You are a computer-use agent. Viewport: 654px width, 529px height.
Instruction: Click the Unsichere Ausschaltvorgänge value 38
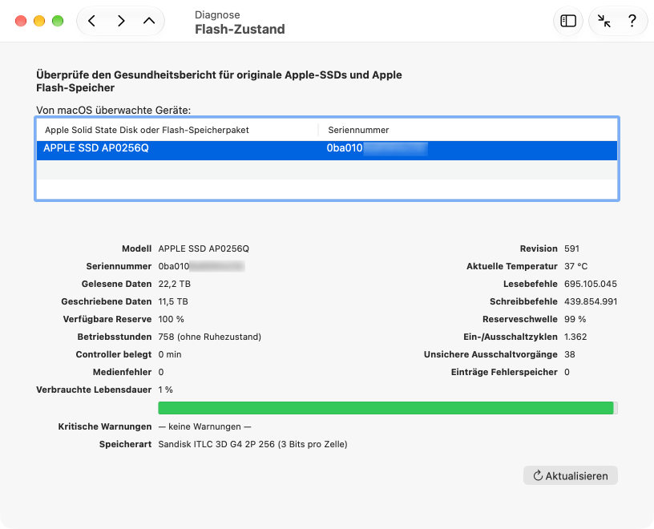click(569, 354)
